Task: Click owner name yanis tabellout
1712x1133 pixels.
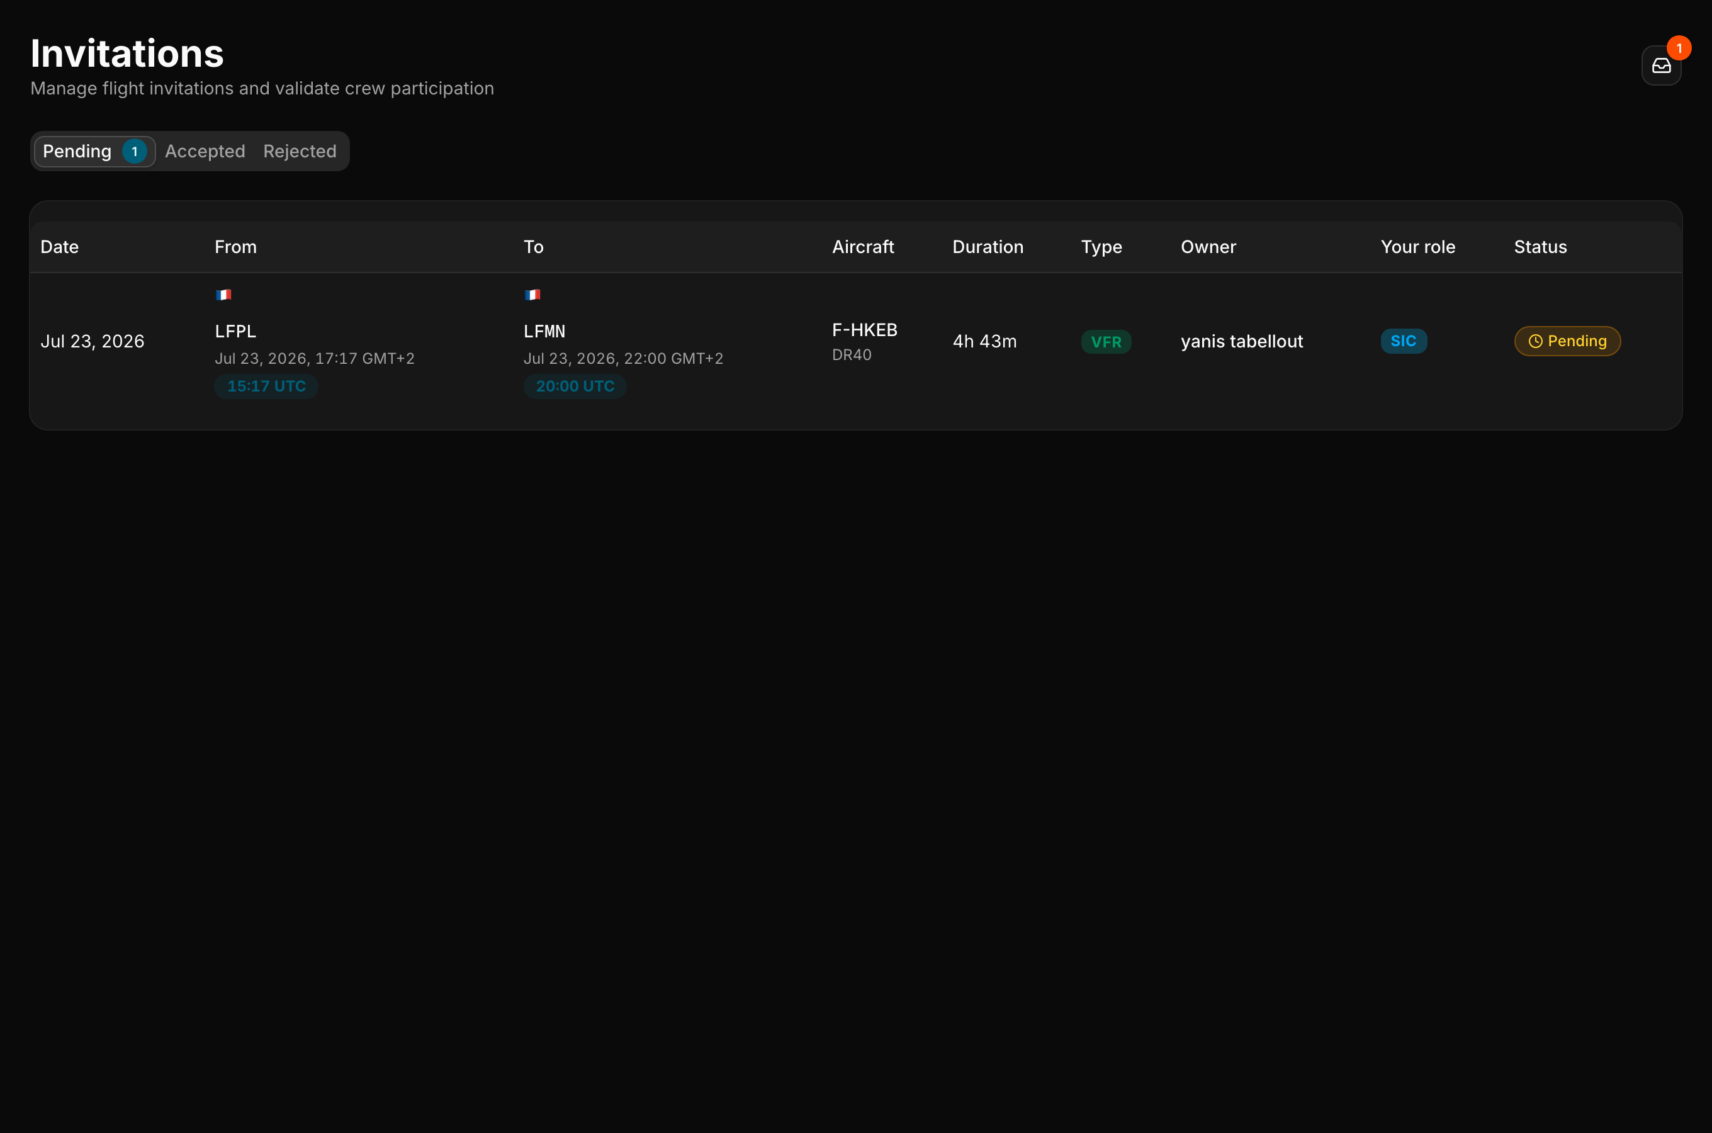Action: coord(1241,342)
